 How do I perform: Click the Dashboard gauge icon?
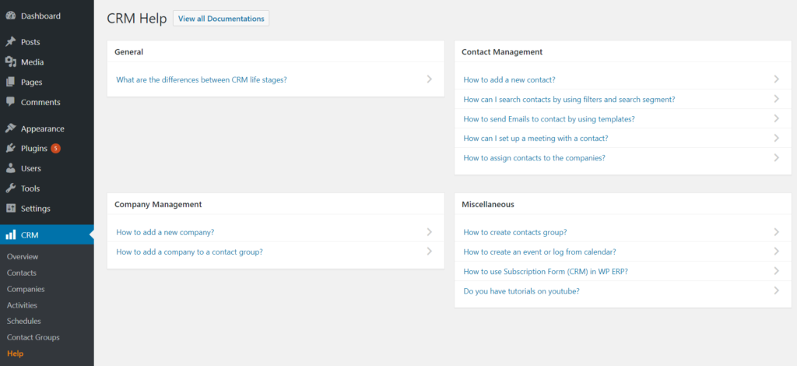[11, 16]
